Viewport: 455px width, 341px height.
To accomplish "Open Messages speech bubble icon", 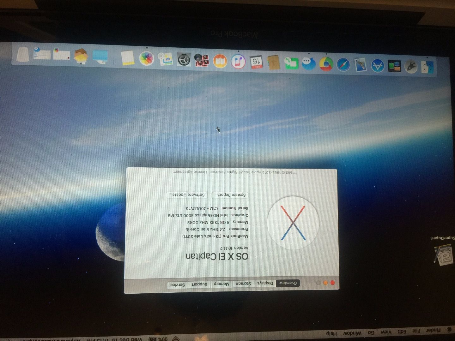I will (309, 63).
